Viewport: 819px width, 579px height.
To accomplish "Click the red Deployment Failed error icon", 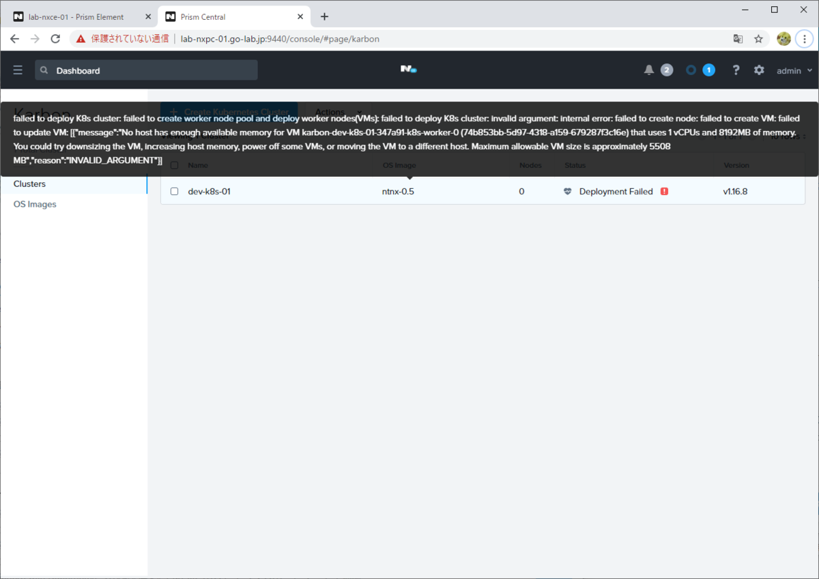I will click(x=664, y=192).
